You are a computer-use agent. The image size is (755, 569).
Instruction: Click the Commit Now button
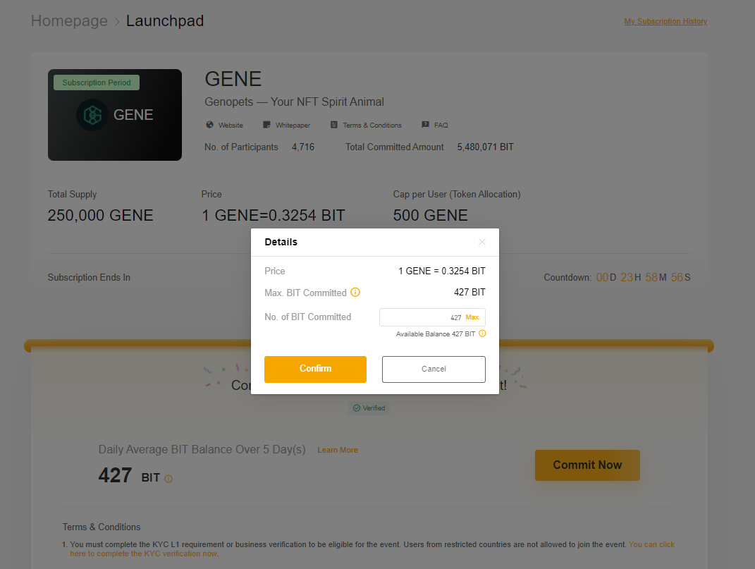coord(587,465)
